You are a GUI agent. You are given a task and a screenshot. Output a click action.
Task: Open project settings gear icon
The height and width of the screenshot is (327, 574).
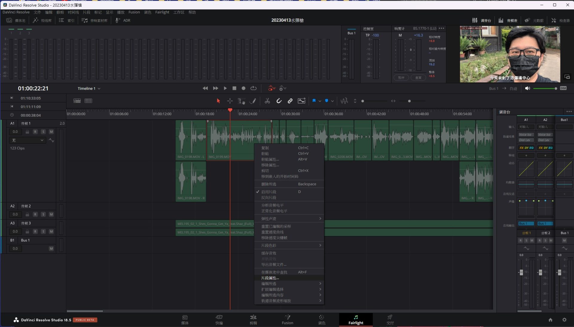[x=564, y=320]
